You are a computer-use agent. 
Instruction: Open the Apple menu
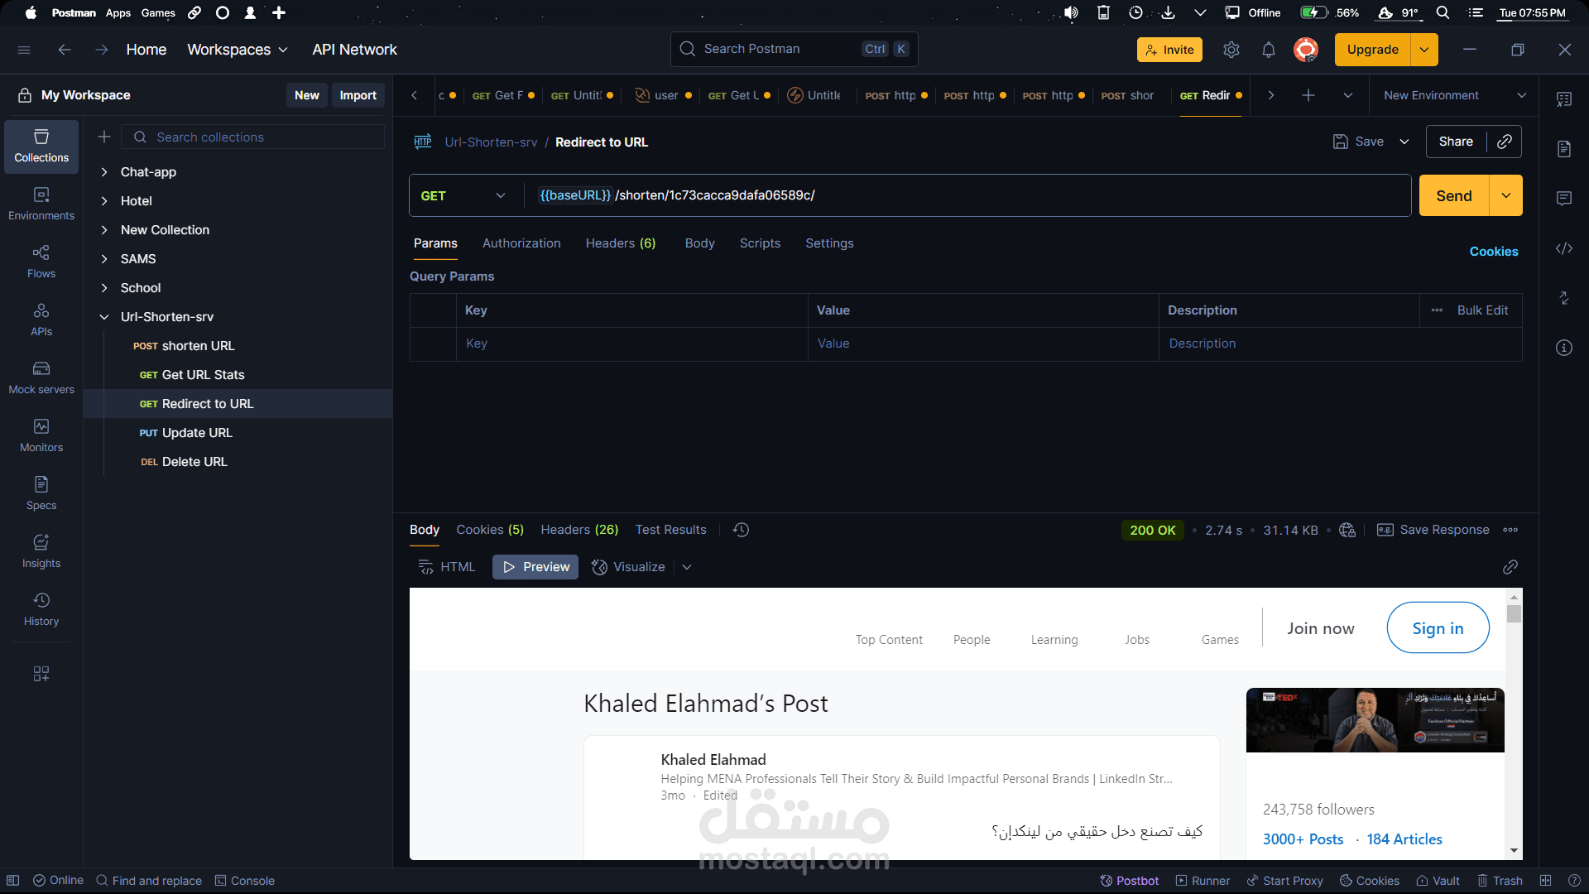click(x=31, y=12)
